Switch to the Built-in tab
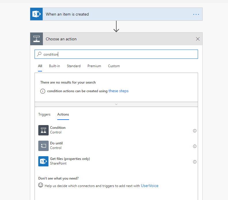 [54, 66]
